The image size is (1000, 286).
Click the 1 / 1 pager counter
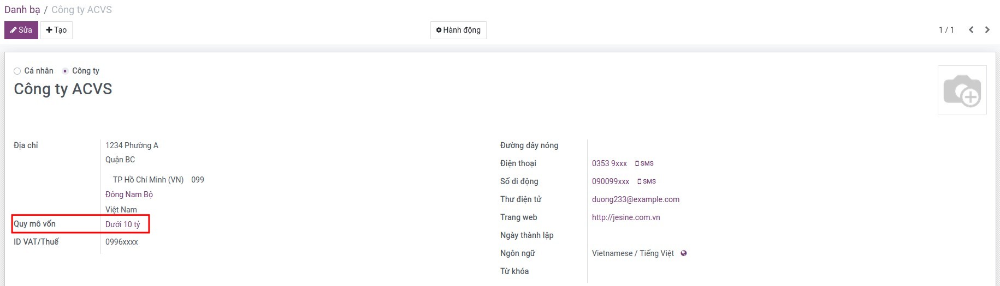click(946, 30)
